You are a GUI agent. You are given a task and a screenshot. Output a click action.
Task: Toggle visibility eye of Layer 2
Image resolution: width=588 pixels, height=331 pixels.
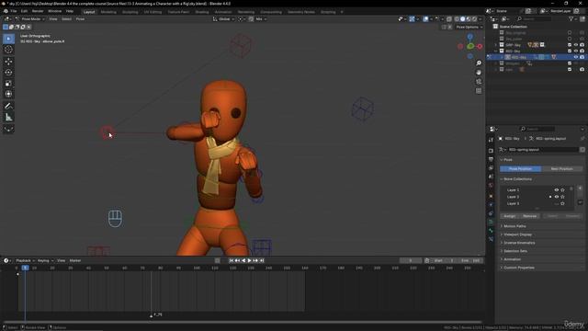click(557, 197)
